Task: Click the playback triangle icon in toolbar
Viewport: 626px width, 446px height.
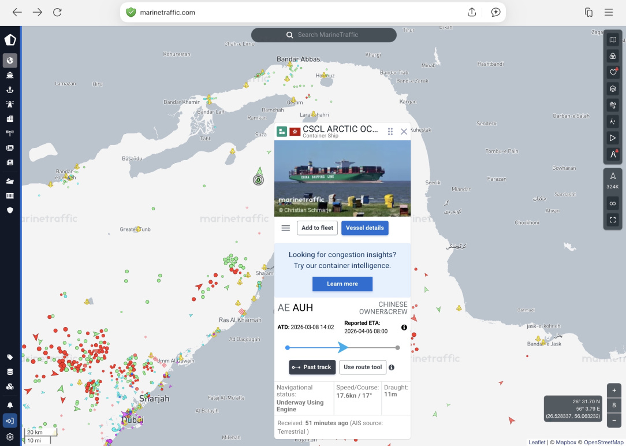Action: pyautogui.click(x=613, y=137)
